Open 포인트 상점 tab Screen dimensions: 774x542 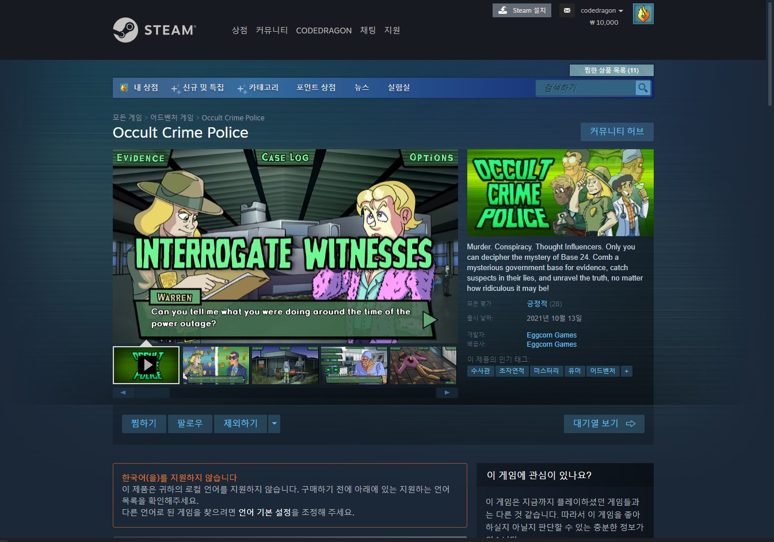pyautogui.click(x=316, y=88)
